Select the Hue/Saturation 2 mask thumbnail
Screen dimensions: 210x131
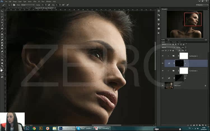point(184,56)
